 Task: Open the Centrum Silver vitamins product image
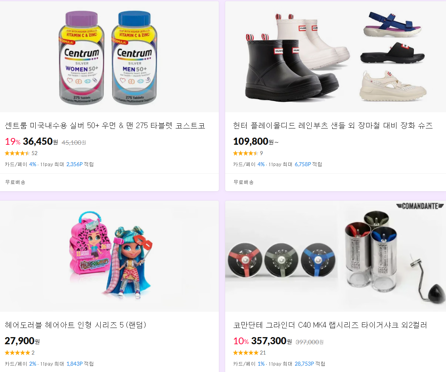pyautogui.click(x=109, y=57)
